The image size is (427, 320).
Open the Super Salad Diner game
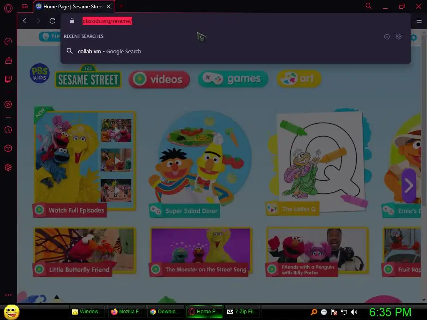[200, 163]
